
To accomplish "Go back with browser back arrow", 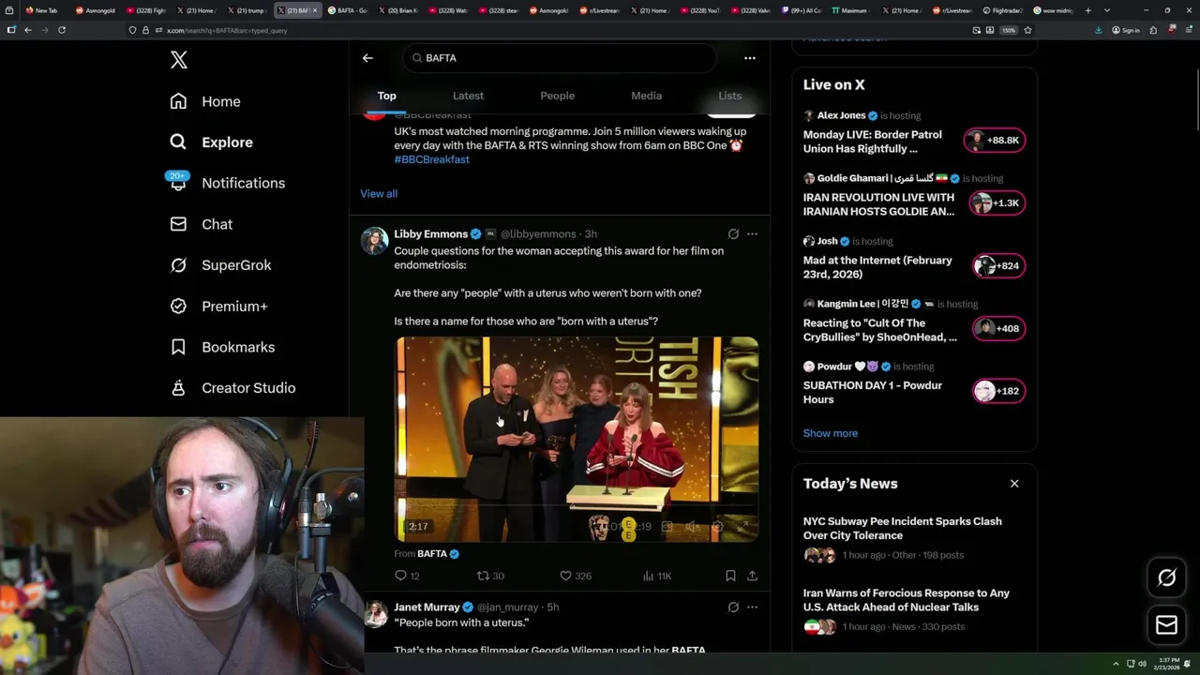I will [x=28, y=30].
